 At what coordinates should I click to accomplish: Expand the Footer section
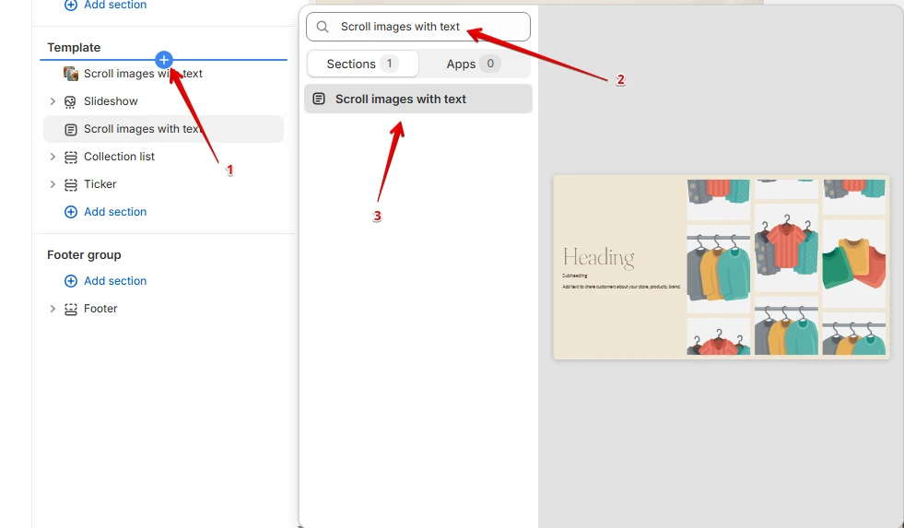[53, 309]
